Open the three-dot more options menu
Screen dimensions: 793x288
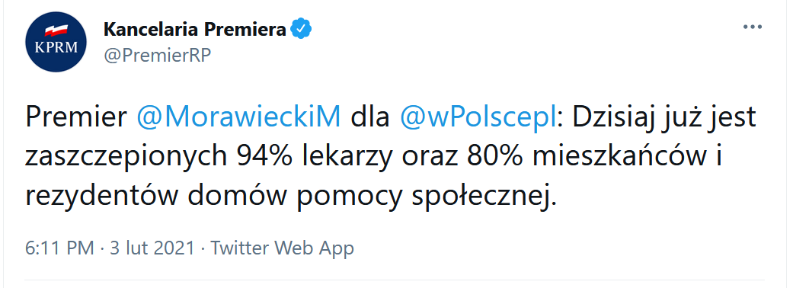pyautogui.click(x=752, y=27)
